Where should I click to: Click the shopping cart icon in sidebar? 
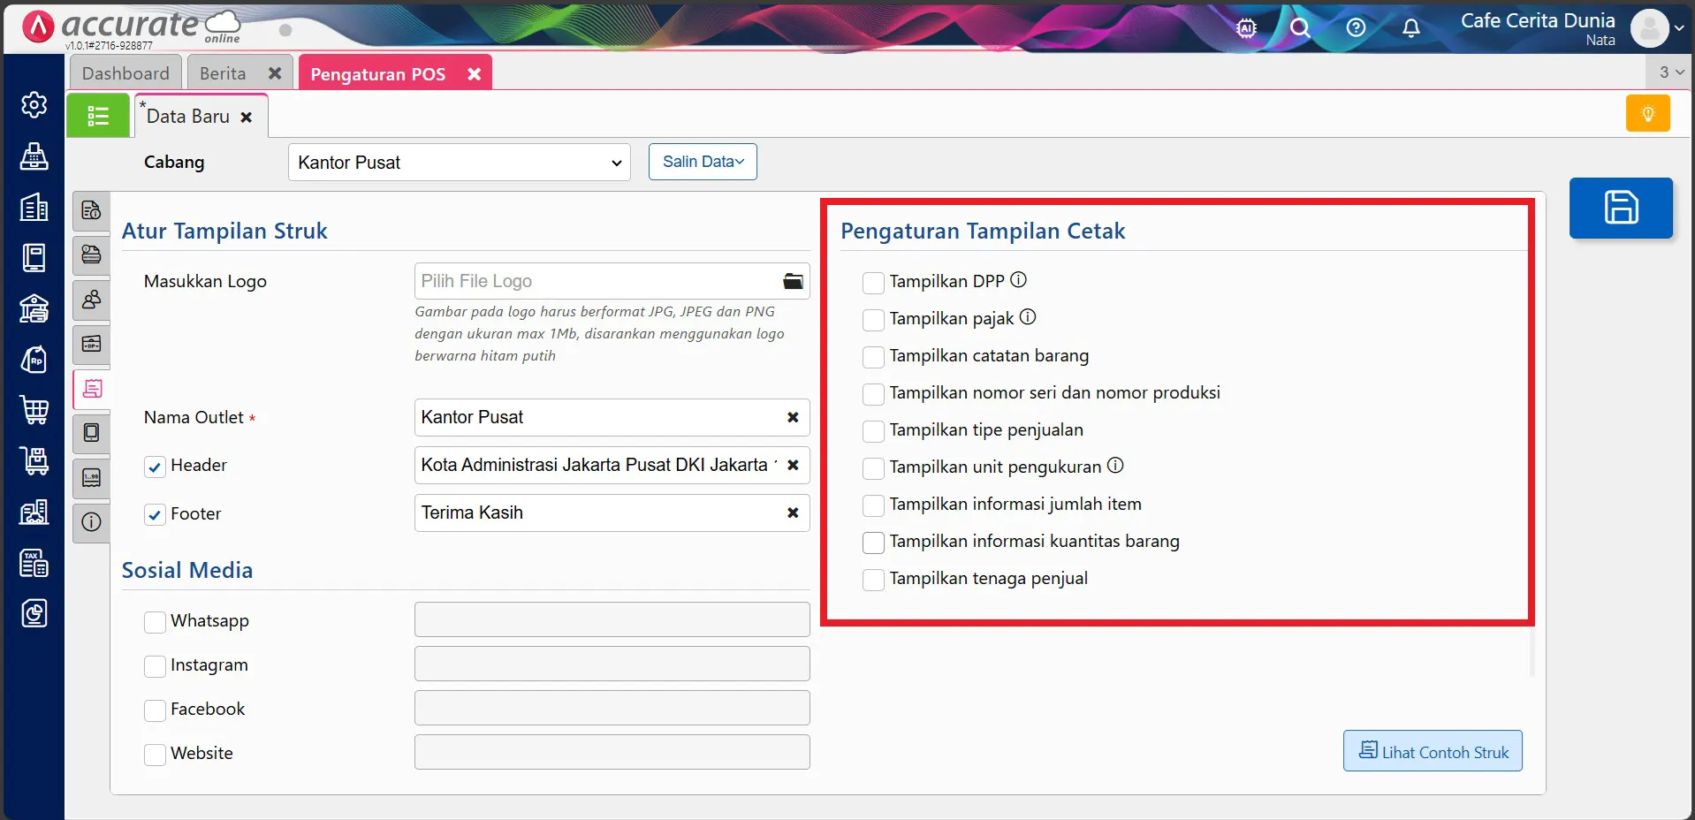coord(34,410)
